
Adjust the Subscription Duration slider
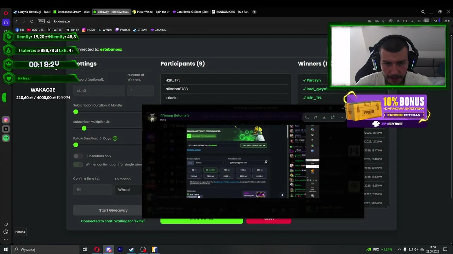pyautogui.click(x=76, y=112)
